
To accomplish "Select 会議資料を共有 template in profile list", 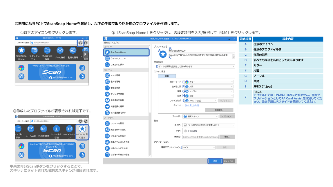I will 126,100.
